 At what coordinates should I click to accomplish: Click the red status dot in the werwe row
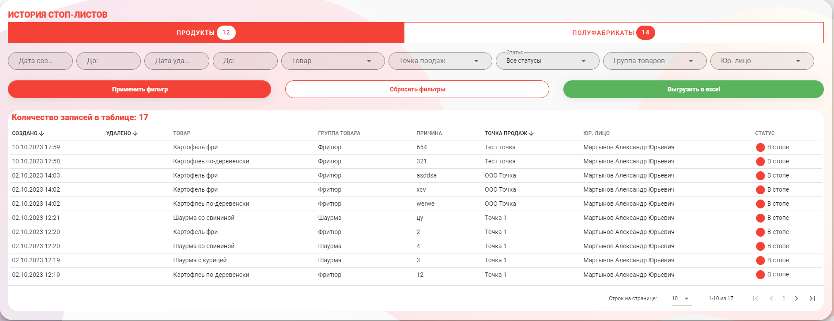(x=760, y=204)
